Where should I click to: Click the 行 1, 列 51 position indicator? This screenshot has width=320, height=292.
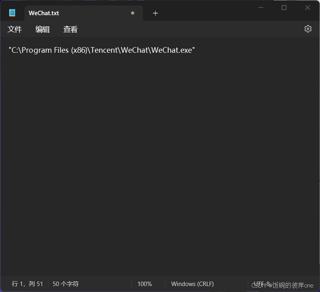[28, 284]
